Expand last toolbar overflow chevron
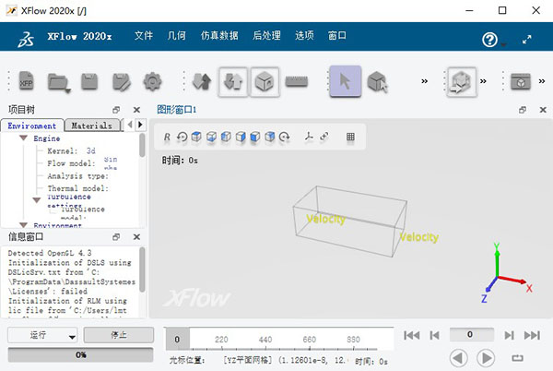The width and height of the screenshot is (553, 371). point(542,81)
